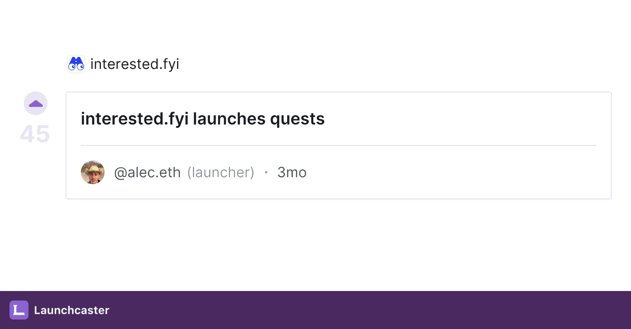Click the interested.fyi binoculars logo
This screenshot has height=329, width=631.
[76, 64]
